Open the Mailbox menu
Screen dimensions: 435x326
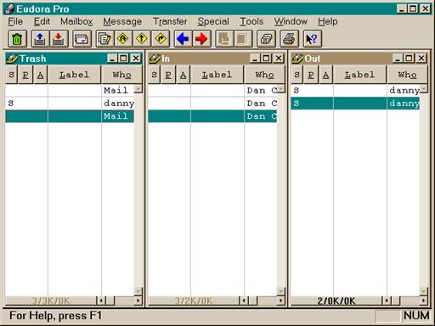point(76,21)
